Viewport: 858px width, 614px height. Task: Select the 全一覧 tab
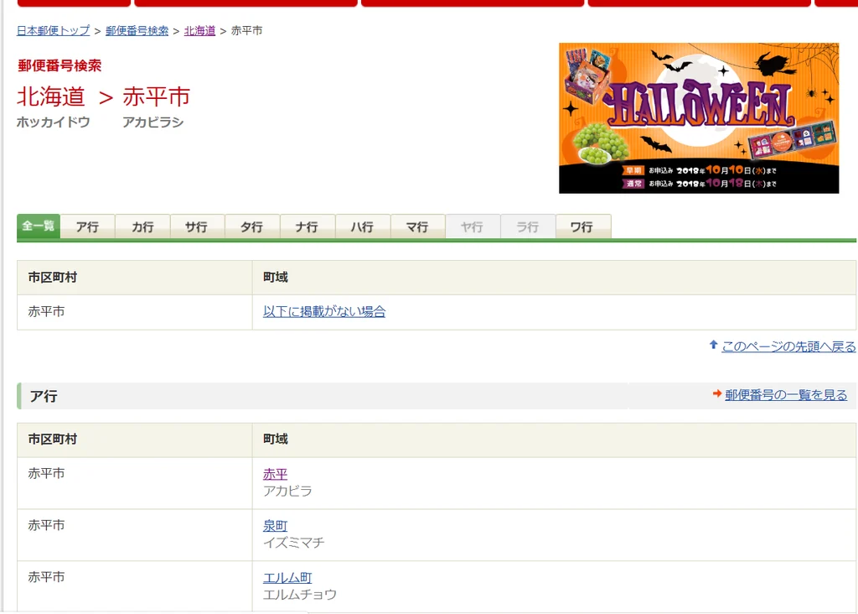pos(39,226)
